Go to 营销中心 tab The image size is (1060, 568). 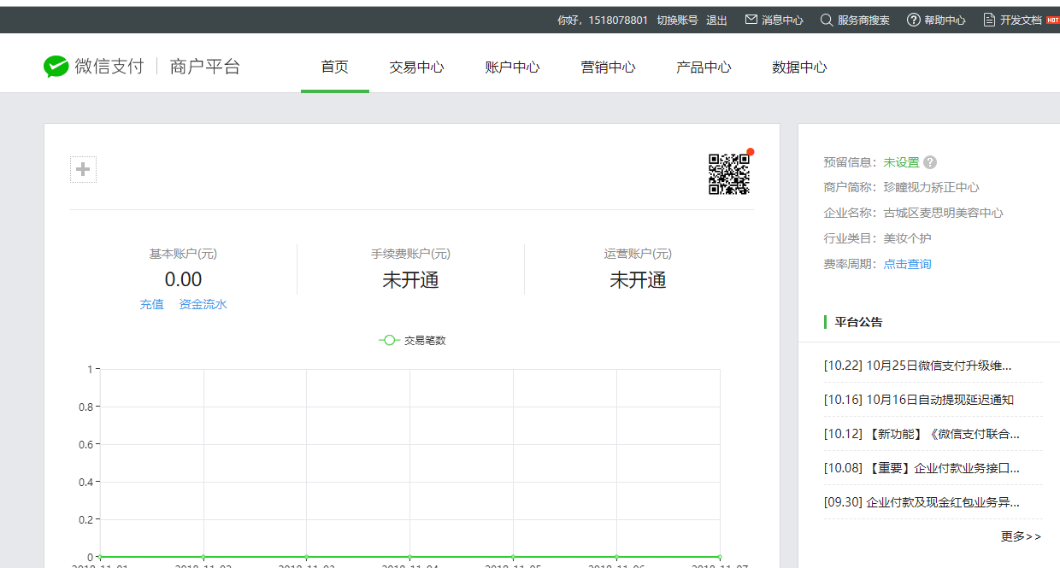608,67
